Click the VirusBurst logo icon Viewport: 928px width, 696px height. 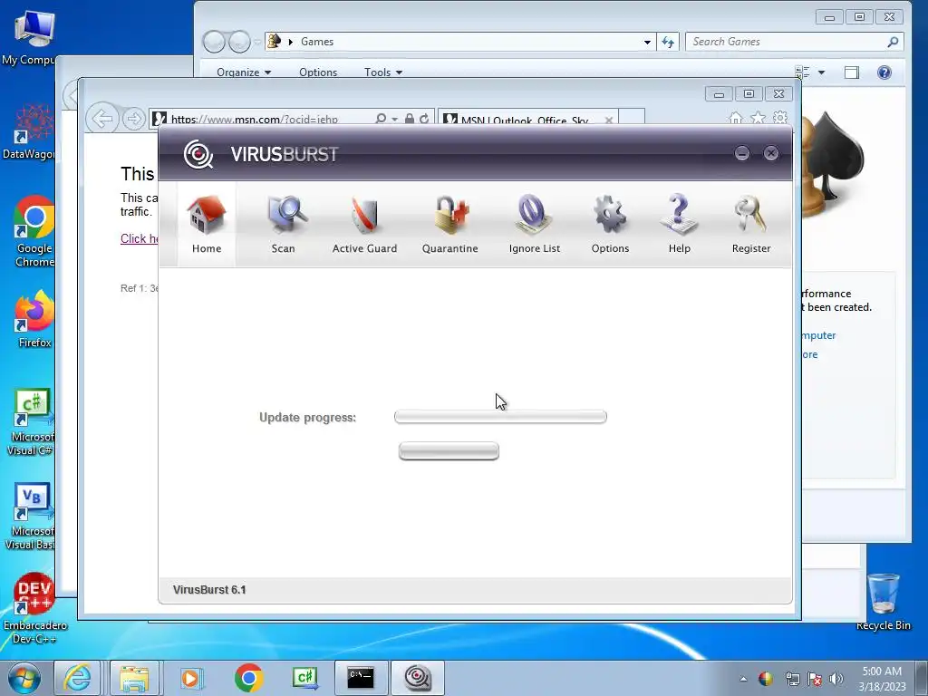(x=198, y=154)
